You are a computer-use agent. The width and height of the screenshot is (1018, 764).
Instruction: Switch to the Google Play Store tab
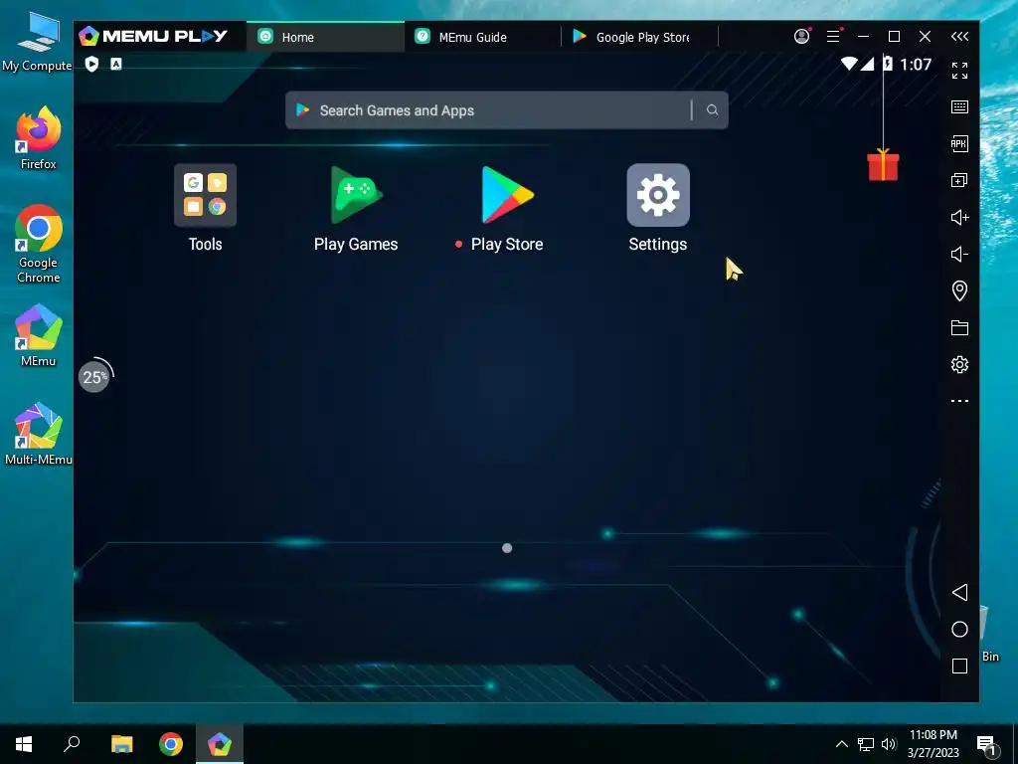pos(639,37)
